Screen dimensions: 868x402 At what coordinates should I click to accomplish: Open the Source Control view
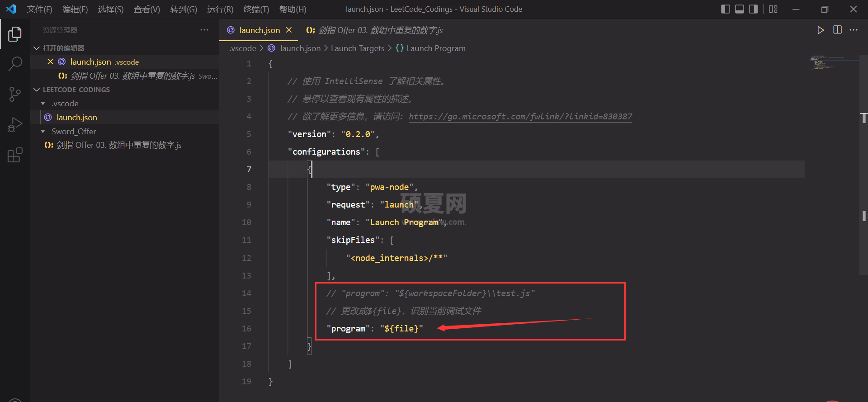pyautogui.click(x=15, y=95)
